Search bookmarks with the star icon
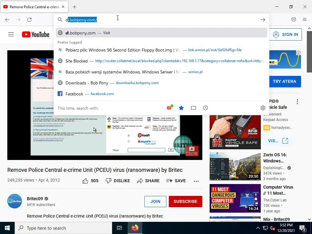The image size is (312, 234). [181, 108]
